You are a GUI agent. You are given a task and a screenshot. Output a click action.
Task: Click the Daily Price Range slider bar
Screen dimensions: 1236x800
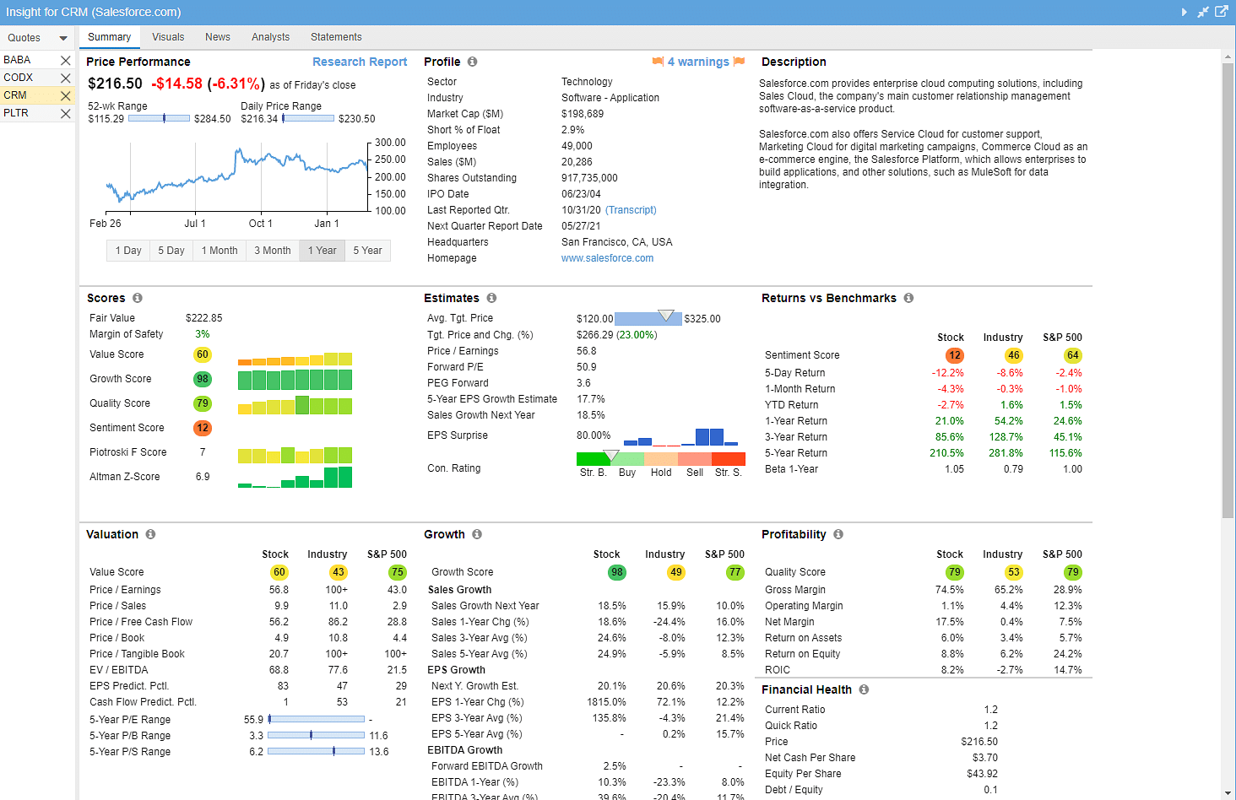point(308,119)
